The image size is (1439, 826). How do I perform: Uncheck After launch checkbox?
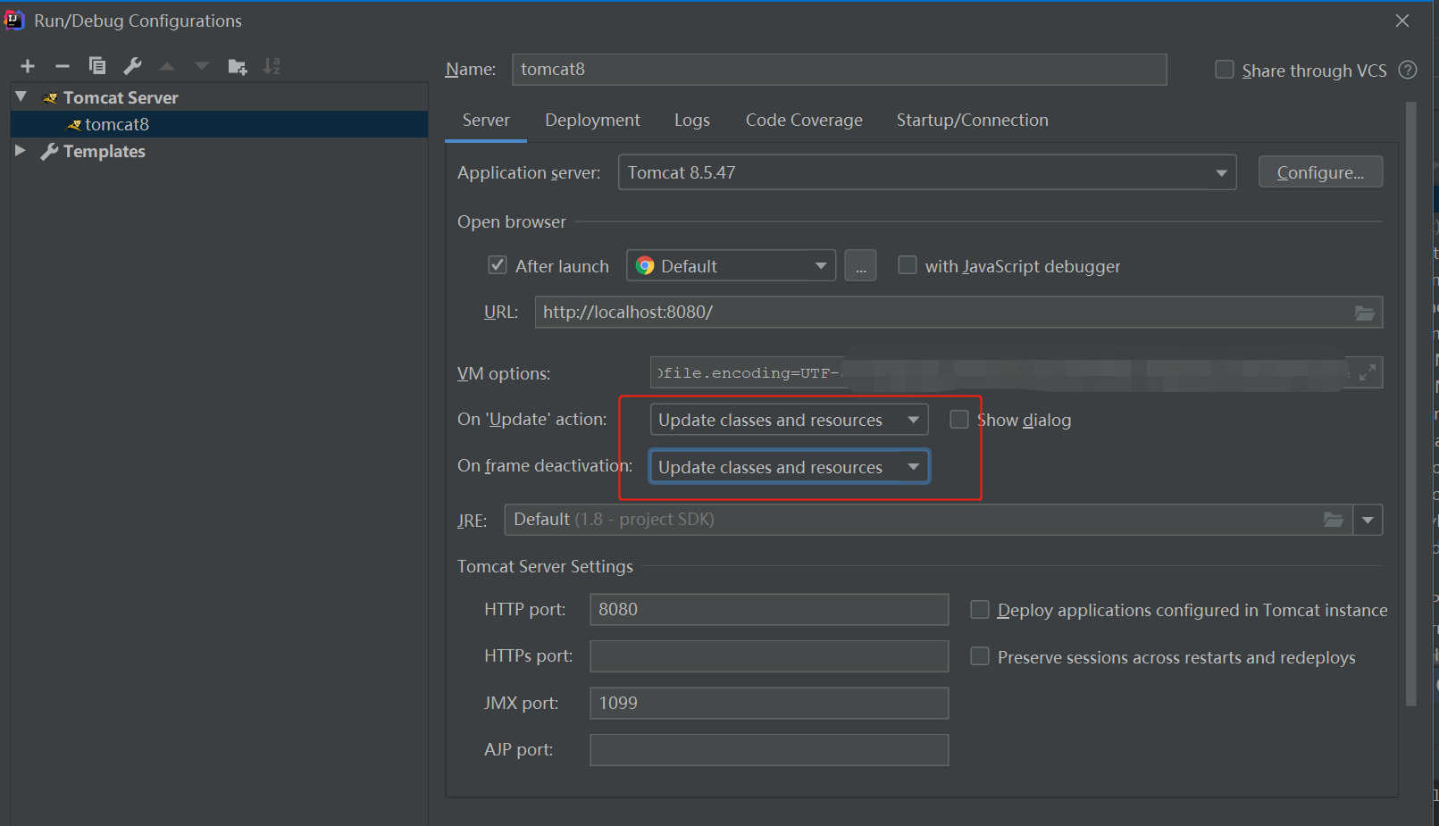[x=498, y=265]
